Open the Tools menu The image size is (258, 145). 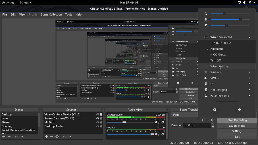[68, 14]
